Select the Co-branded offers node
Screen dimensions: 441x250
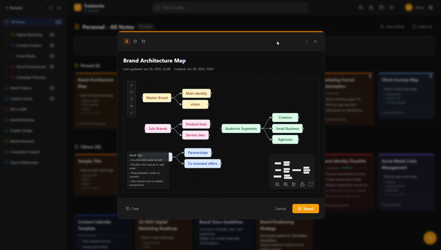tap(202, 164)
